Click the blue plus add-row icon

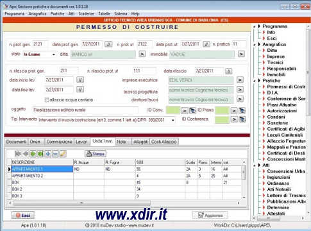pyautogui.click(x=48, y=153)
